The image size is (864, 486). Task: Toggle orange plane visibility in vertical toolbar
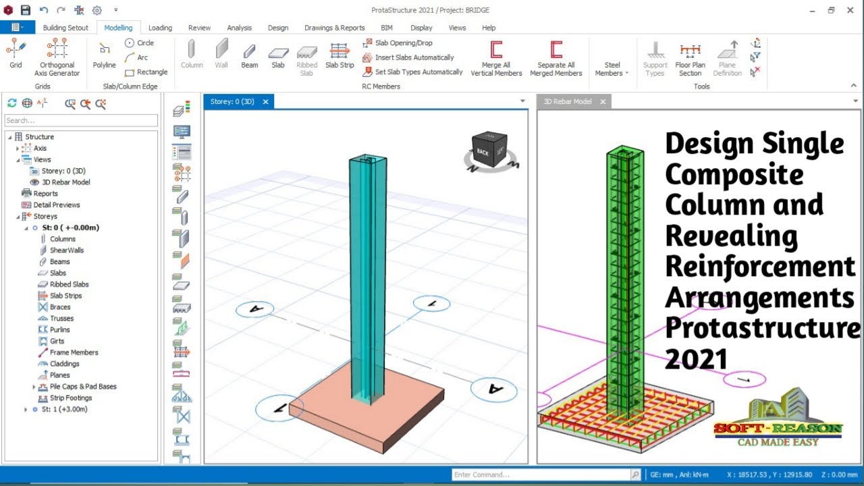[x=181, y=260]
